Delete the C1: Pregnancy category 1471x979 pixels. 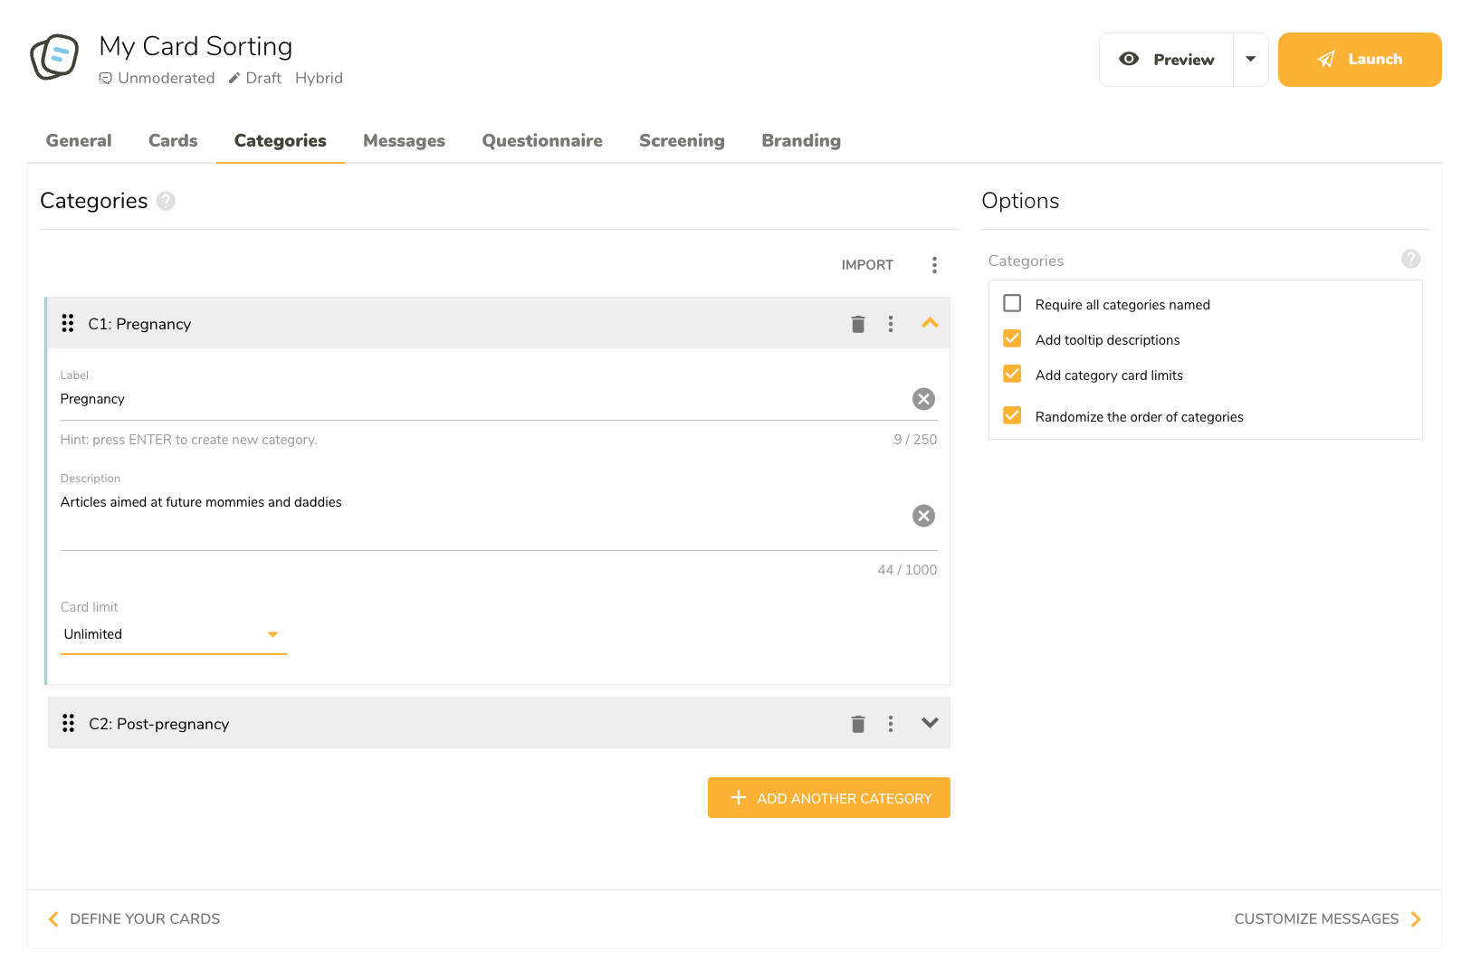(x=858, y=324)
